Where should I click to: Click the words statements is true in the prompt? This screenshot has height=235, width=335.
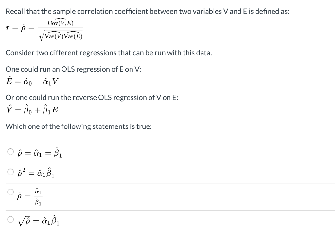coord(122,126)
